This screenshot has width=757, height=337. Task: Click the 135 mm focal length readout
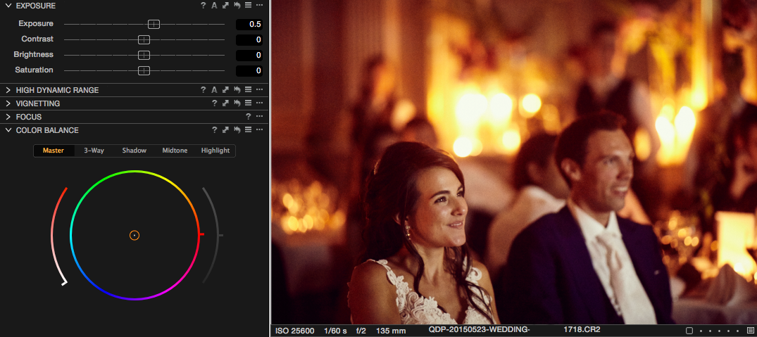(x=389, y=331)
